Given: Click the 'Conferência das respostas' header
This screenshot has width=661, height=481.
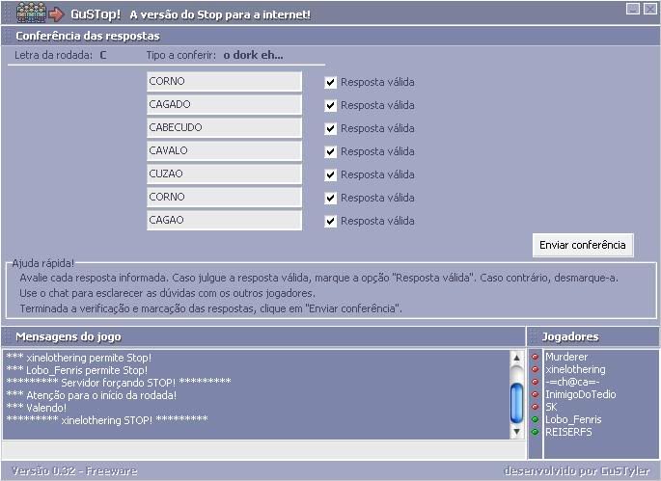Looking at the screenshot, I should coord(88,37).
